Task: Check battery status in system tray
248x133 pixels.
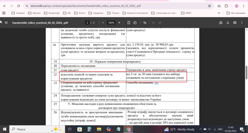Action: click(205, 129)
